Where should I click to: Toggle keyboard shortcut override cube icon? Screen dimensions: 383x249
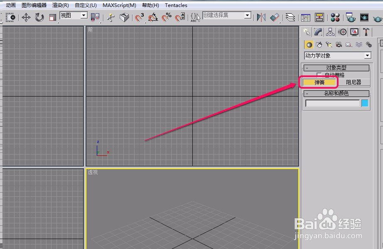124,17
